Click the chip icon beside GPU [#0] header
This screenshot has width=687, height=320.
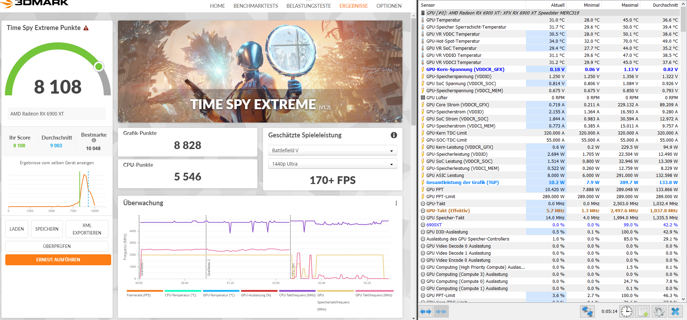point(423,13)
